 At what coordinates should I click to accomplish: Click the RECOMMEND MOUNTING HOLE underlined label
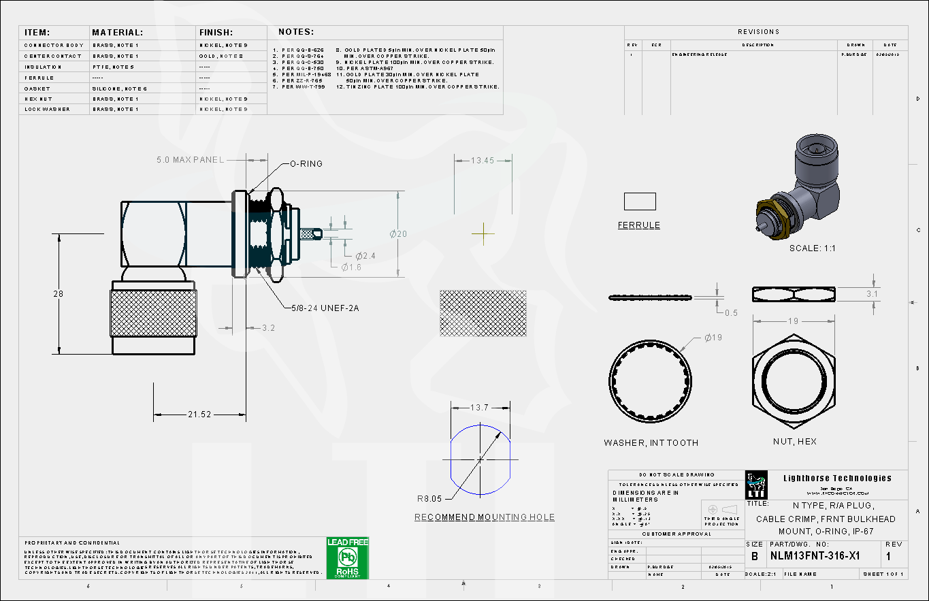[485, 517]
